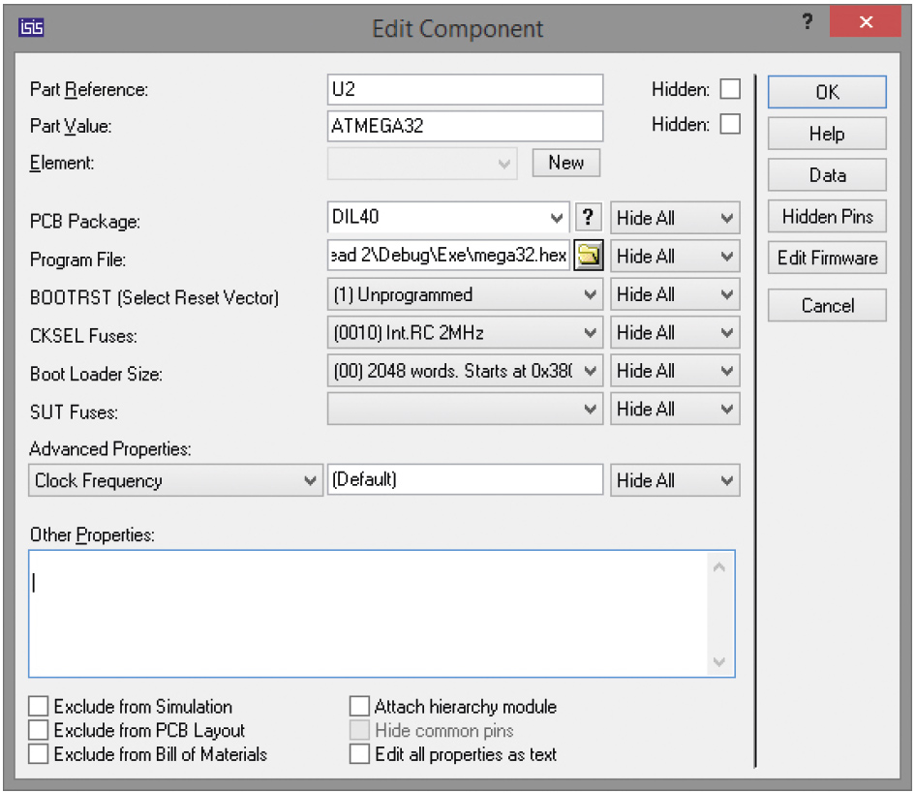Click the Part Value field containing ATMEGA32

465,126
